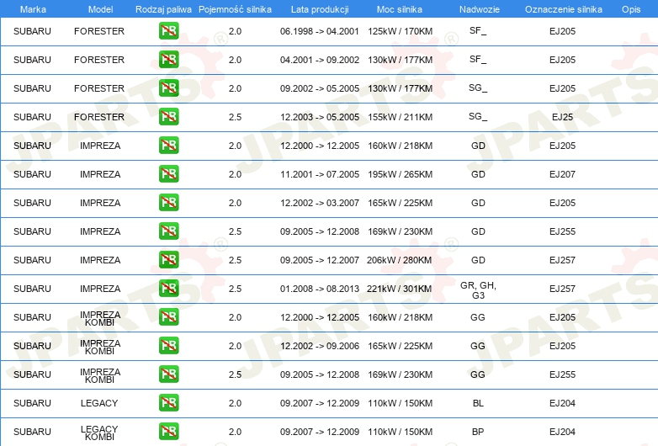Click the petrol icon in the Legacy BL row

168,403
